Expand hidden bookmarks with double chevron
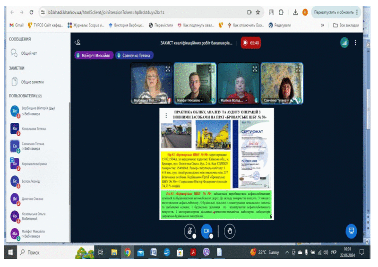 tap(322, 25)
